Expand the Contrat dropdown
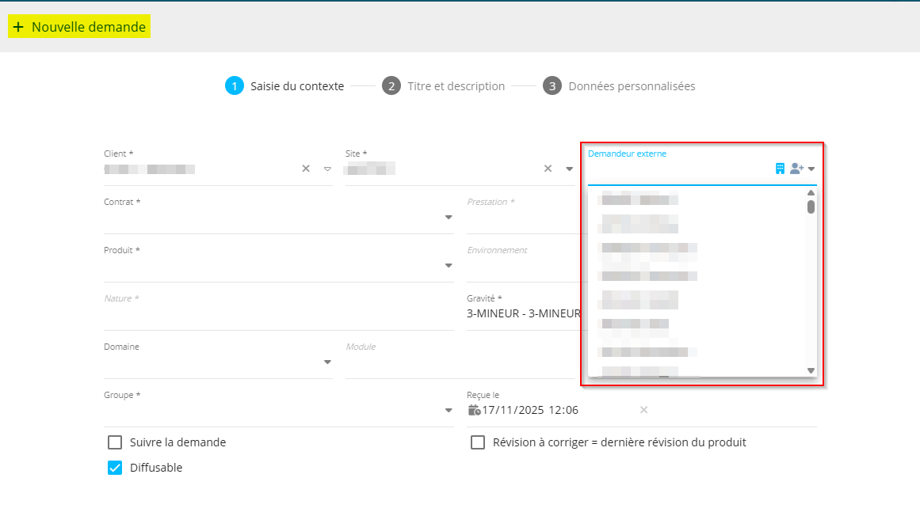The width and height of the screenshot is (920, 531). point(448,218)
